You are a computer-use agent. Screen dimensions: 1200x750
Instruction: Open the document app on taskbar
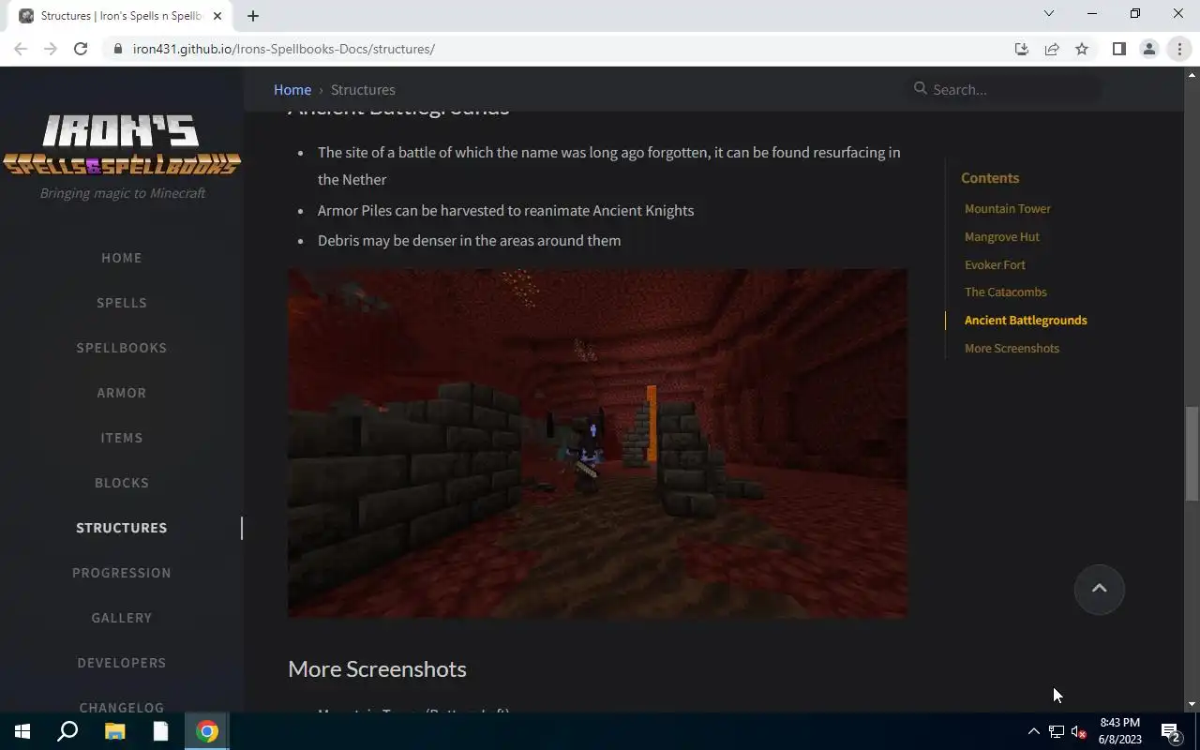(160, 731)
